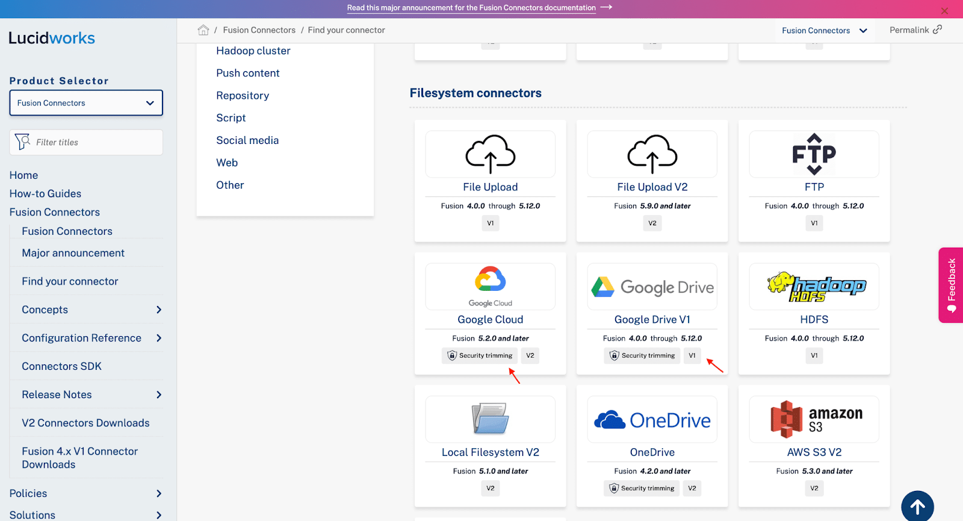Expand the Policies section
The height and width of the screenshot is (521, 963).
click(x=159, y=493)
